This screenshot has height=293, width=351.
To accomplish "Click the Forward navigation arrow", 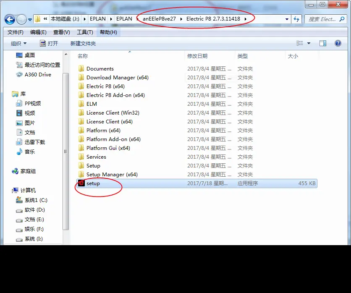I will click(21, 19).
